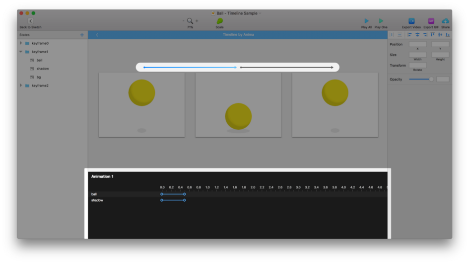The image size is (469, 263).
Task: Click the Export GIF icon
Action: click(x=431, y=21)
